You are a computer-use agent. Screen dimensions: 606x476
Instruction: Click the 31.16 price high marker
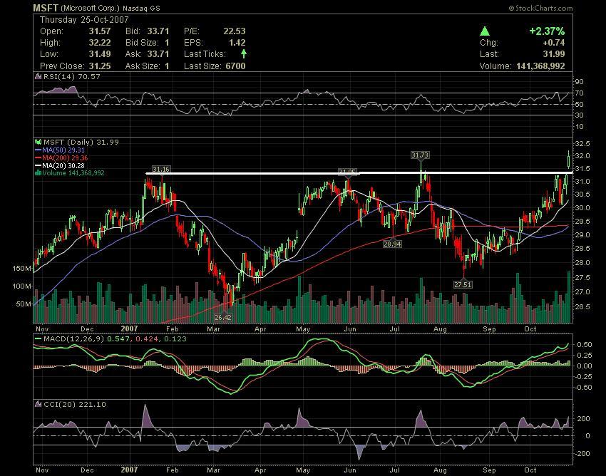click(161, 169)
